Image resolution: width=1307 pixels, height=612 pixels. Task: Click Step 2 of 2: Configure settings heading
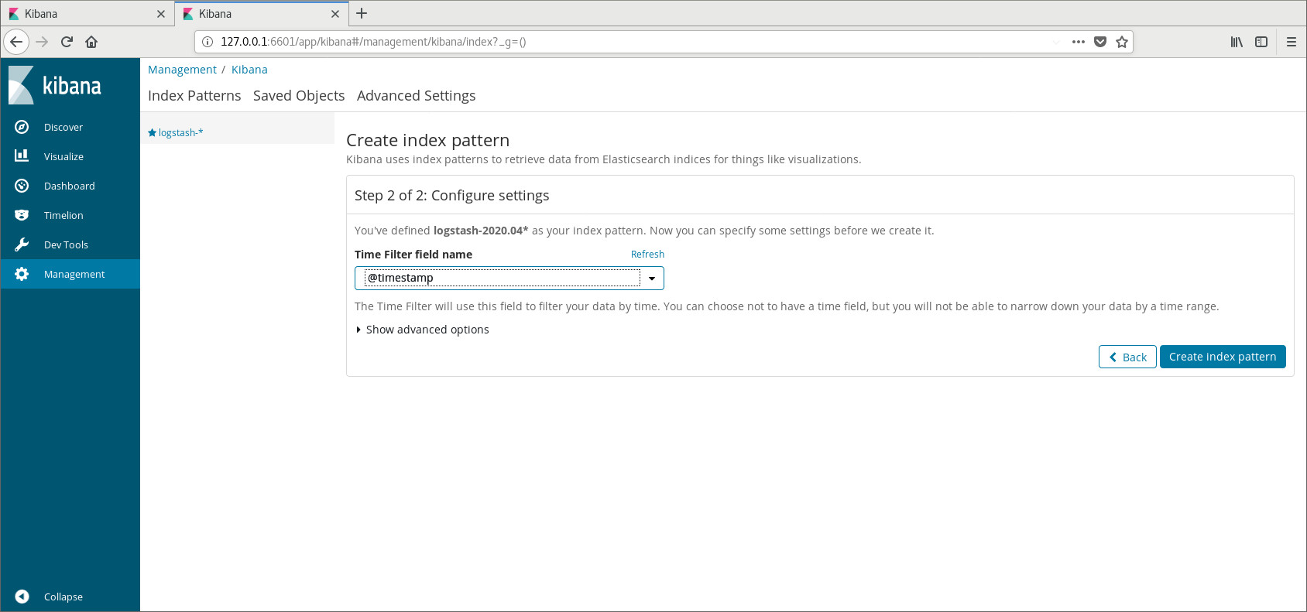click(x=451, y=196)
